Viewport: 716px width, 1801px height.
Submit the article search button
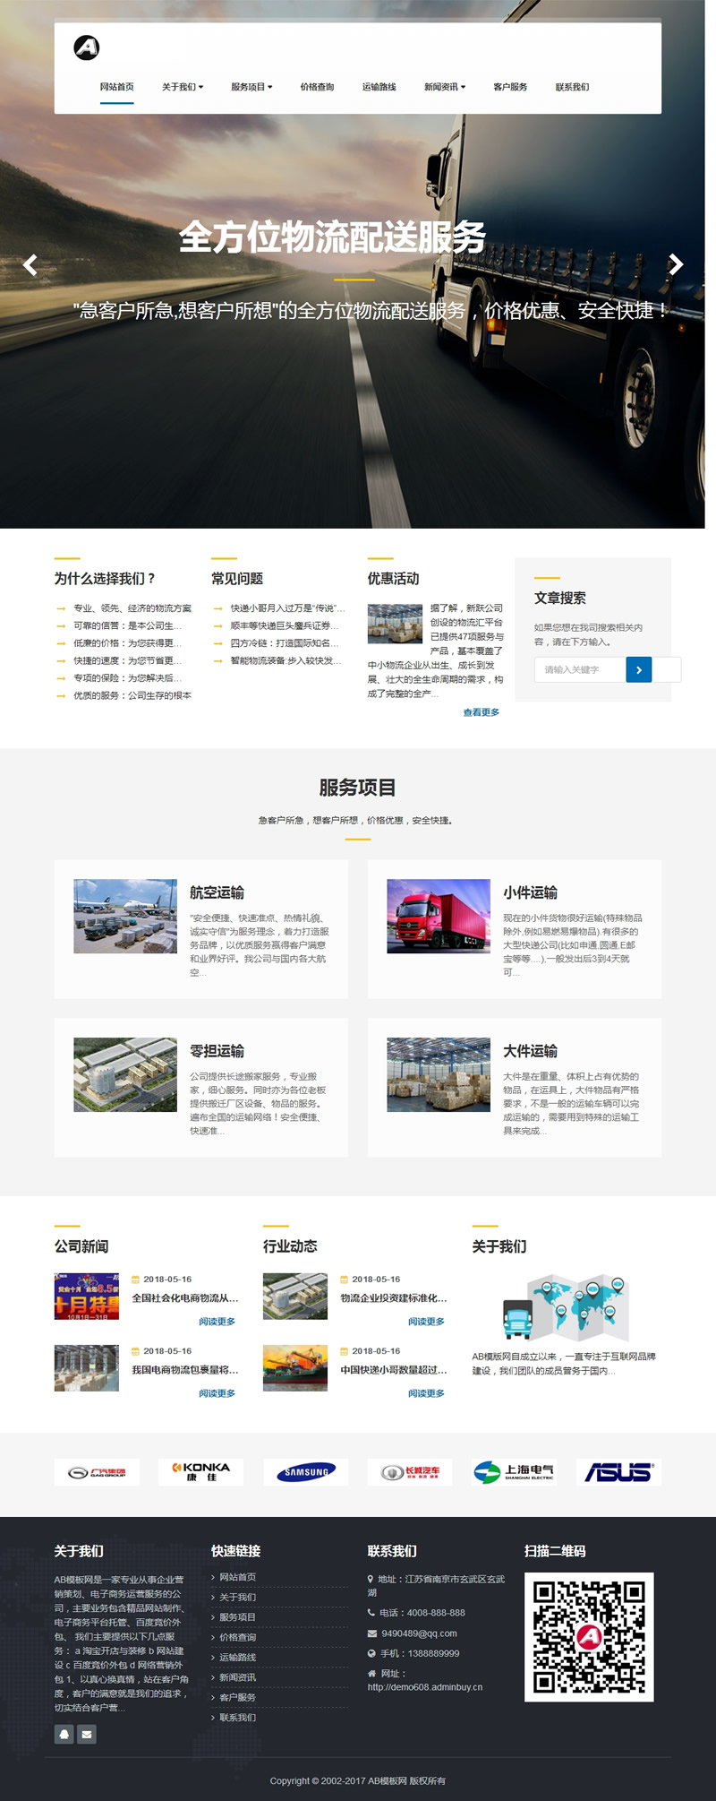click(x=639, y=669)
